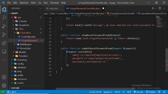Change end of line sequence LF
The width and height of the screenshot is (168, 94).
(x=124, y=92)
